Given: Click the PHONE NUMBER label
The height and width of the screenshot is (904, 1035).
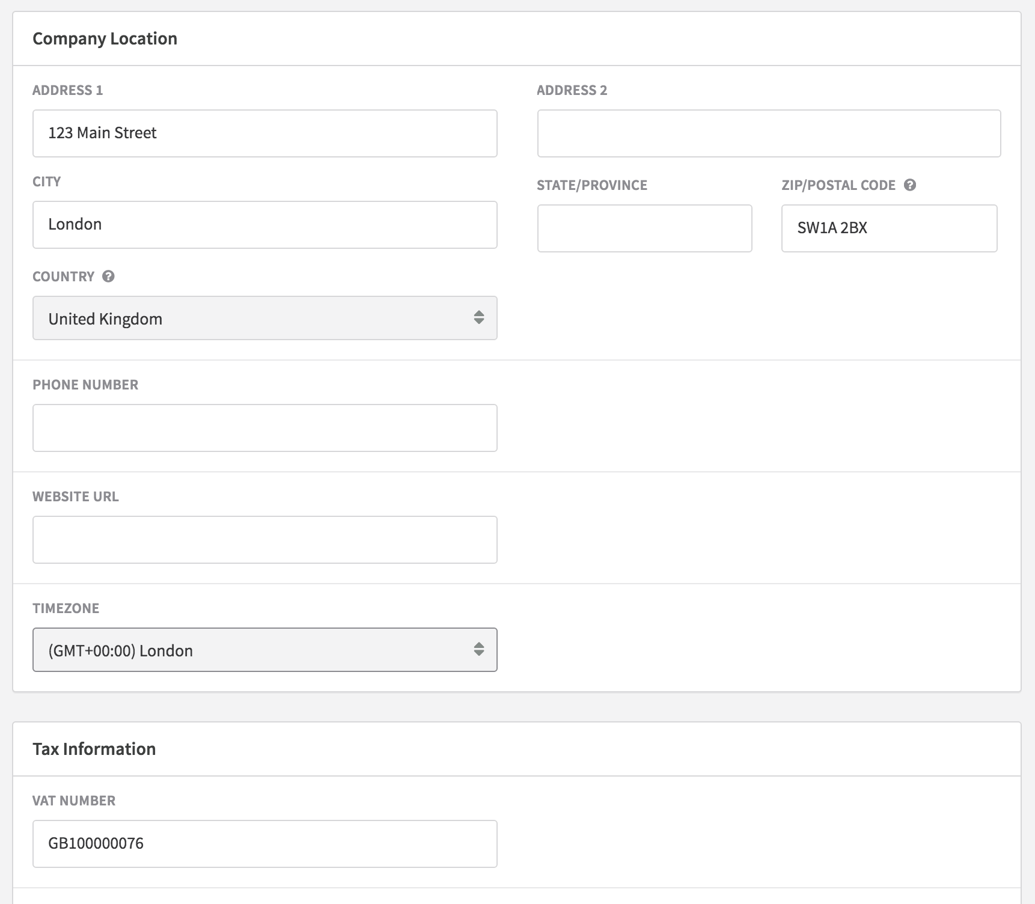Looking at the screenshot, I should coord(85,385).
